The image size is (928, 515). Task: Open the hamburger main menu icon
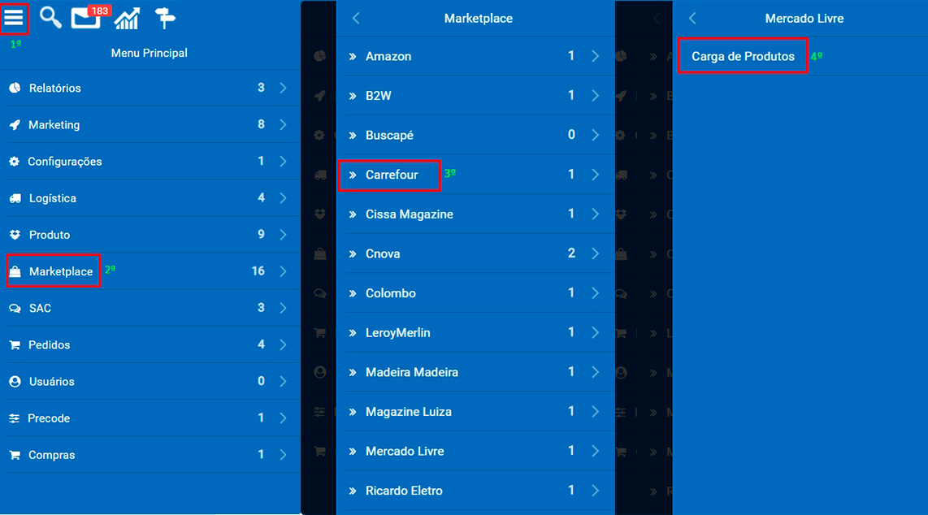[14, 18]
